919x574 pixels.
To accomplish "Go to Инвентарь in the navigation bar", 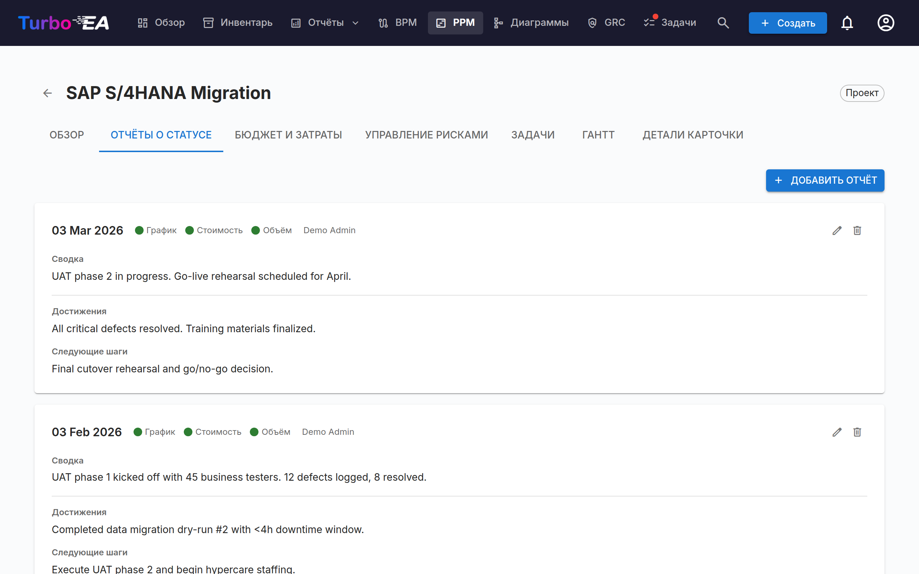I will point(238,23).
